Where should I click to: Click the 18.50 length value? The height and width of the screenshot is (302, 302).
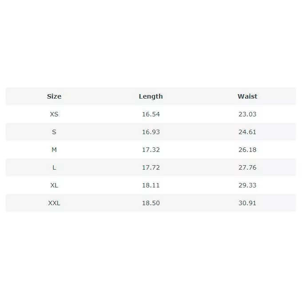pyautogui.click(x=151, y=203)
